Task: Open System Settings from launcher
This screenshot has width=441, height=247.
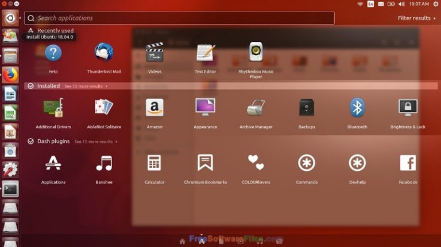Action: (x=10, y=170)
